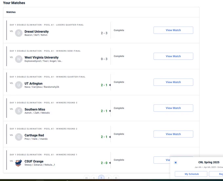Click the 2 - 1 score for UT Arlington
Image resolution: width=223 pixels, height=181 pixels.
tap(104, 85)
